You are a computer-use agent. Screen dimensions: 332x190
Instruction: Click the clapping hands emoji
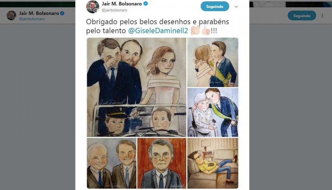(x=195, y=31)
